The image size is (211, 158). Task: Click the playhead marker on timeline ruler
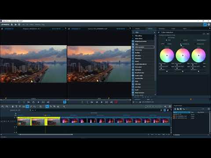[45, 115]
